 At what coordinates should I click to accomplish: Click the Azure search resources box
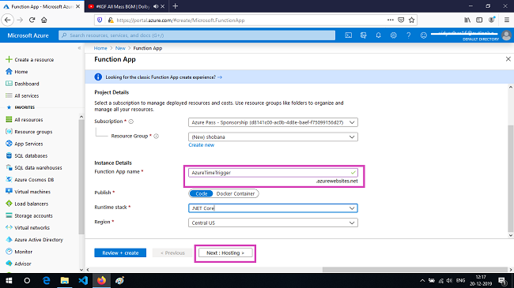pos(197,36)
